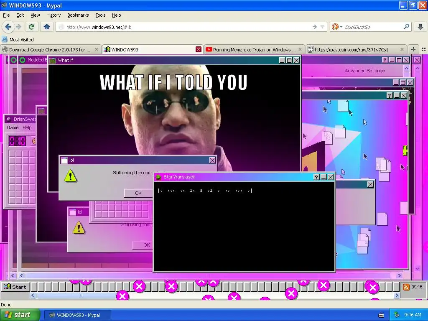Go back with the browser Back arrow
428x321 pixels.
(x=8, y=27)
